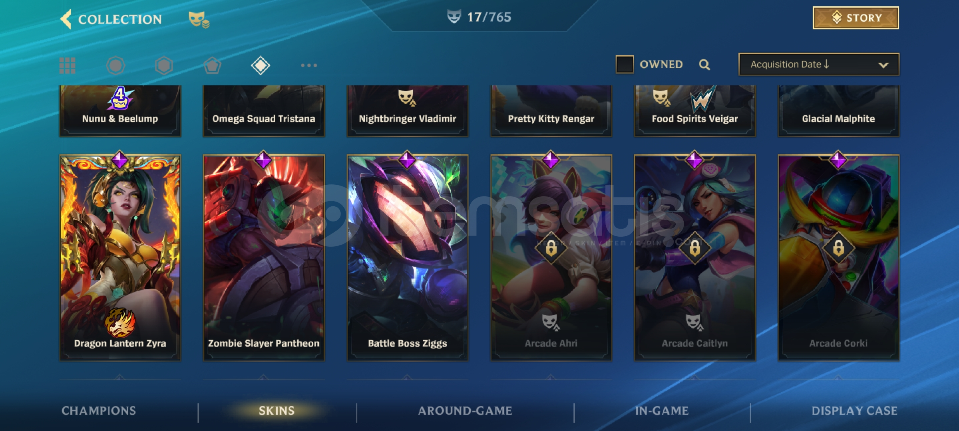Select the diamond rarity filter
Screen dimensions: 959x431
[x=261, y=65]
